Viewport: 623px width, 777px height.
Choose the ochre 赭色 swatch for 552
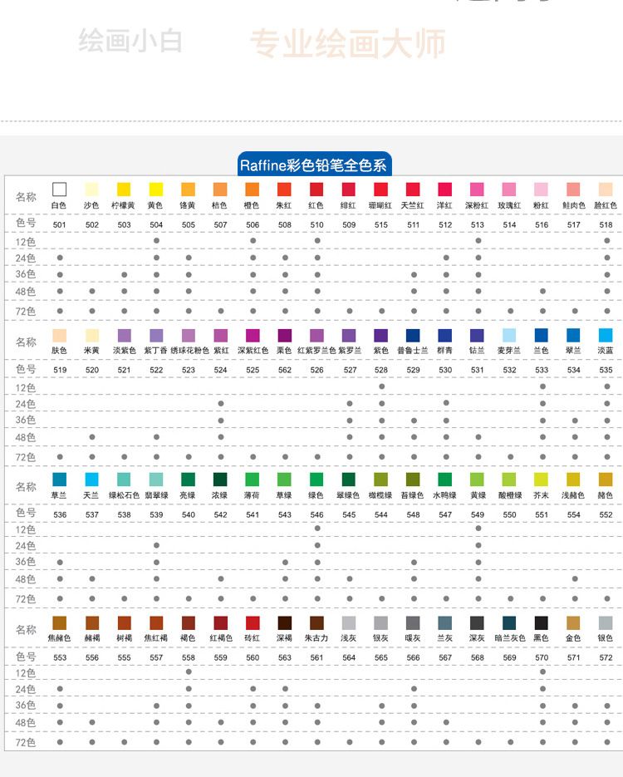point(606,479)
